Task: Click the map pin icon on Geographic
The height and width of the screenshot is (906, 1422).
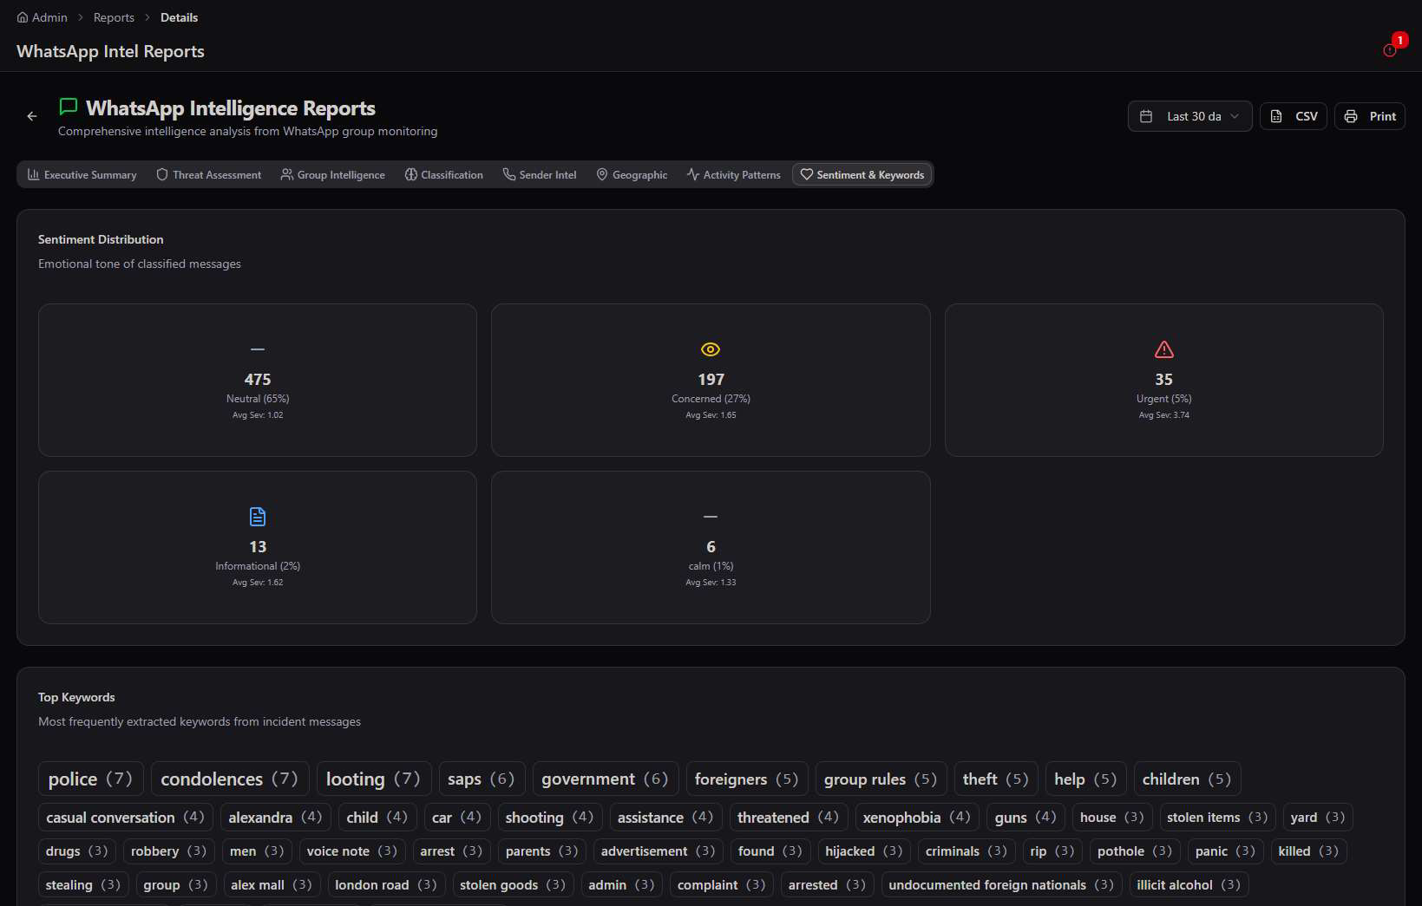Action: coord(602,174)
